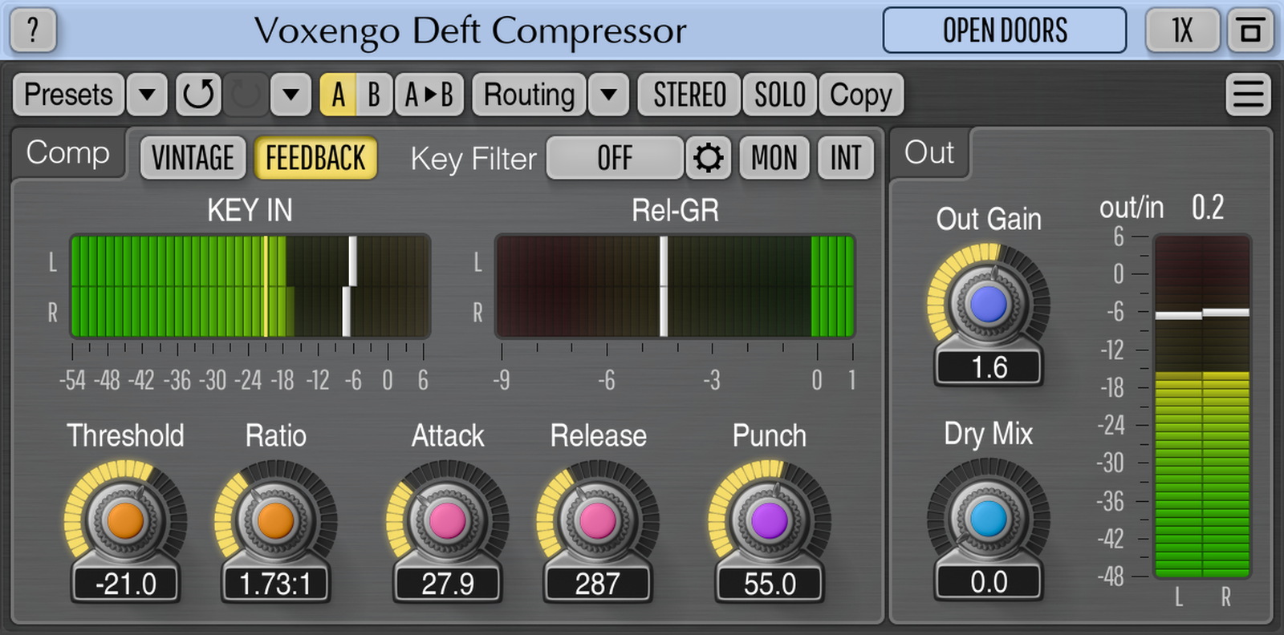1284x635 pixels.
Task: Toggle VINTAGE compressor mode
Action: pyautogui.click(x=193, y=158)
